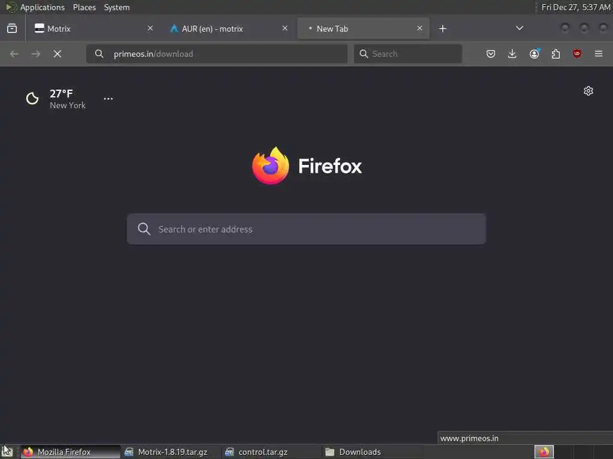Open a new browser tab
This screenshot has height=459, width=613.
pos(442,29)
